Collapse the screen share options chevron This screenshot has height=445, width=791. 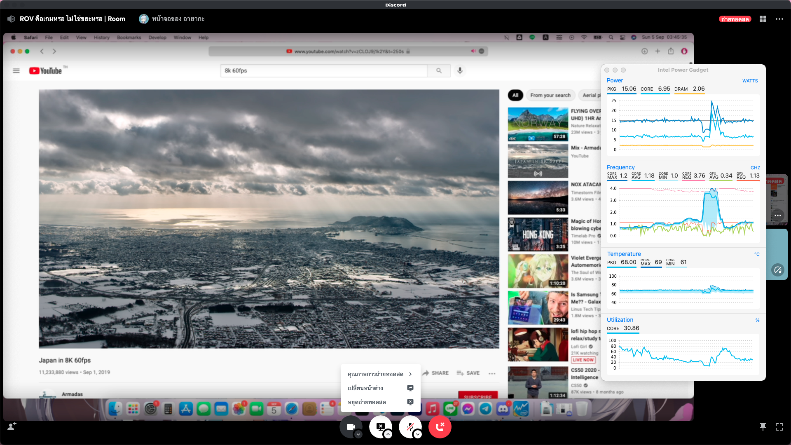click(x=388, y=434)
